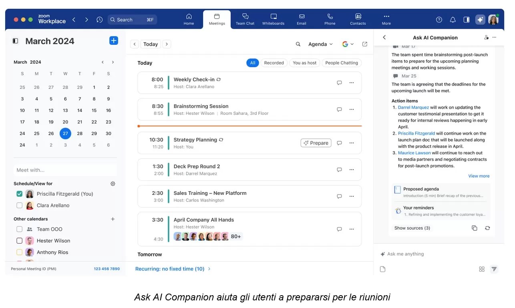
Task: Open the notifications bell
Action: (x=453, y=20)
